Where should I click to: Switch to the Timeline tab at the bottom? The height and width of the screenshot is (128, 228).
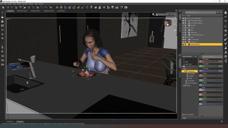coord(20,122)
